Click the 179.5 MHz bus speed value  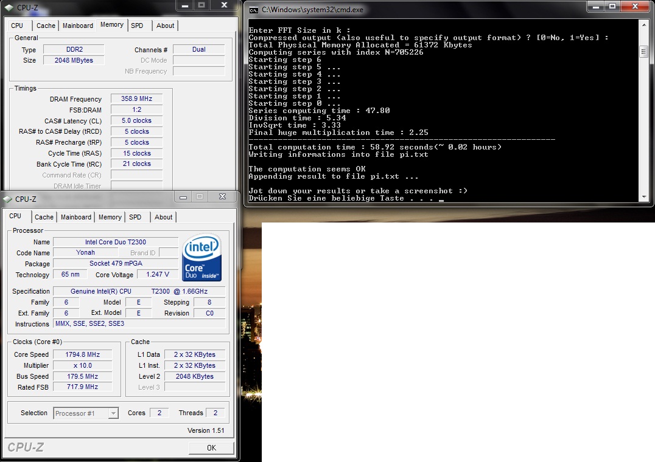[83, 376]
